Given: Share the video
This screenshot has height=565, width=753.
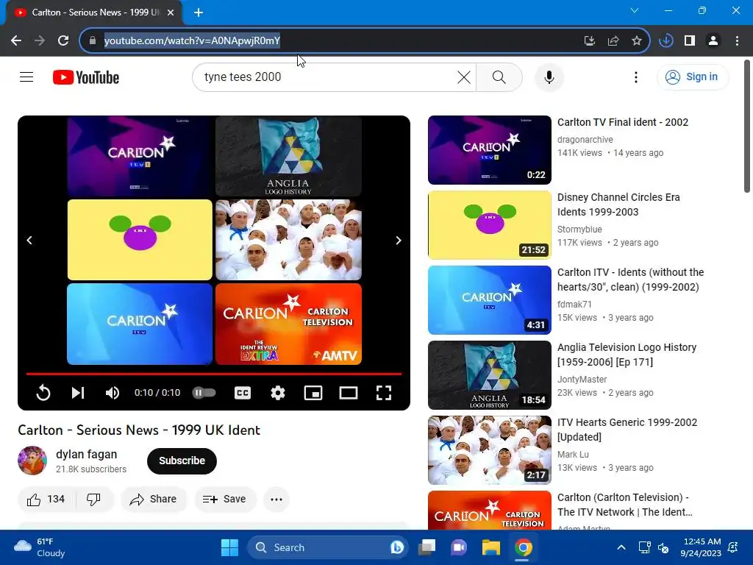Looking at the screenshot, I should tap(153, 500).
